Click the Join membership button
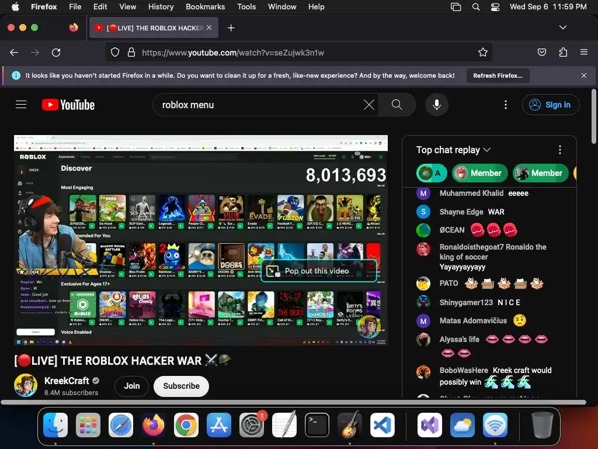 131,386
